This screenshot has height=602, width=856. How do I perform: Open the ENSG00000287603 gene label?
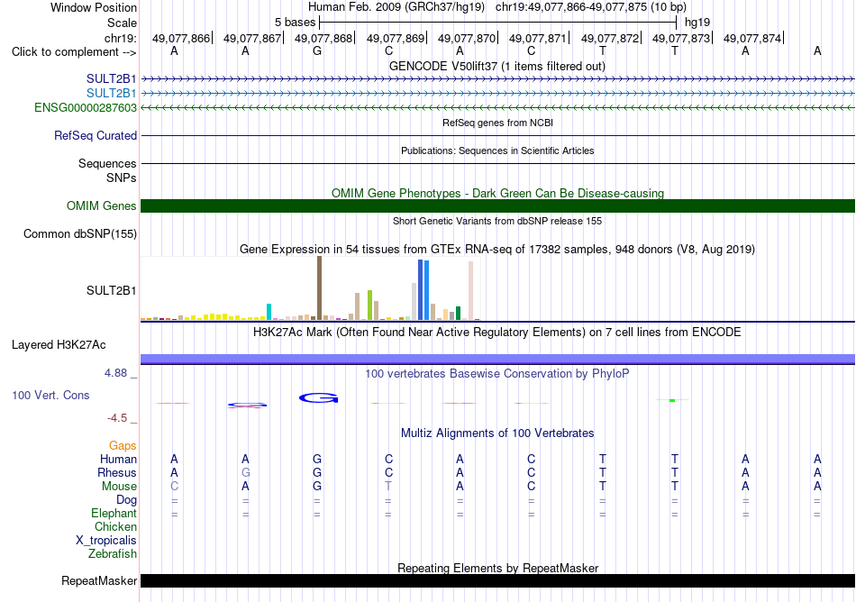coord(86,107)
